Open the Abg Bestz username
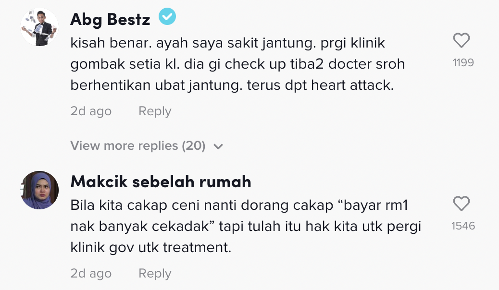The image size is (499, 290). [x=110, y=19]
